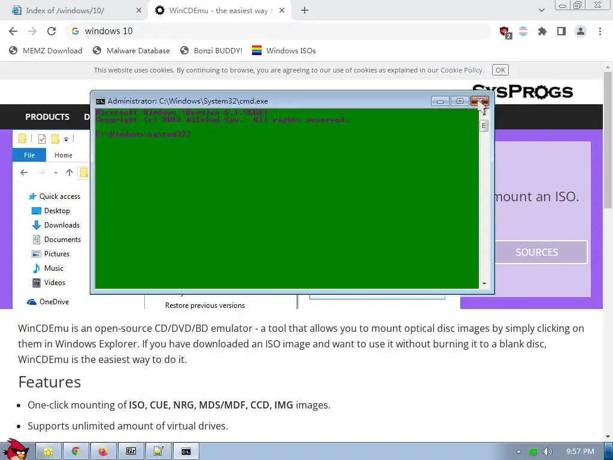The image size is (613, 460).
Task: Open Firefox from the taskbar
Action: click(x=103, y=452)
